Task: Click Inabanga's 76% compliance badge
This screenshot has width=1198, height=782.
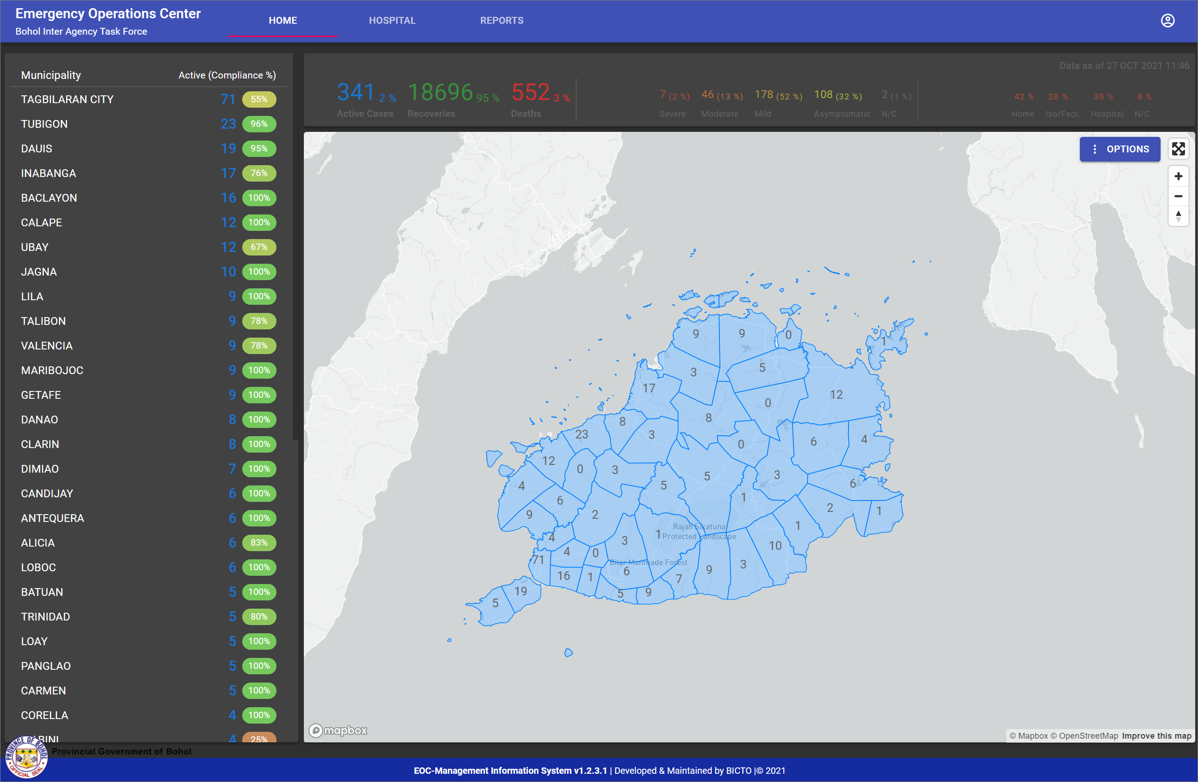Action: pyautogui.click(x=259, y=173)
